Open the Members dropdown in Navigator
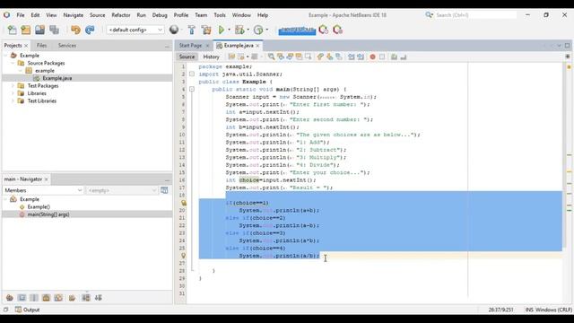This screenshot has width=574, height=323. click(x=43, y=190)
